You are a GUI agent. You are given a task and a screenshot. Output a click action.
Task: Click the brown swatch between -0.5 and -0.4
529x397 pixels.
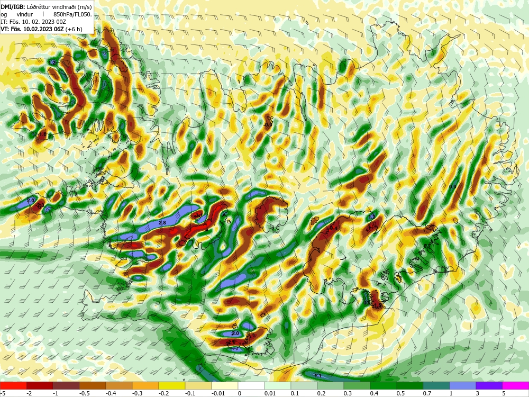(x=93, y=385)
